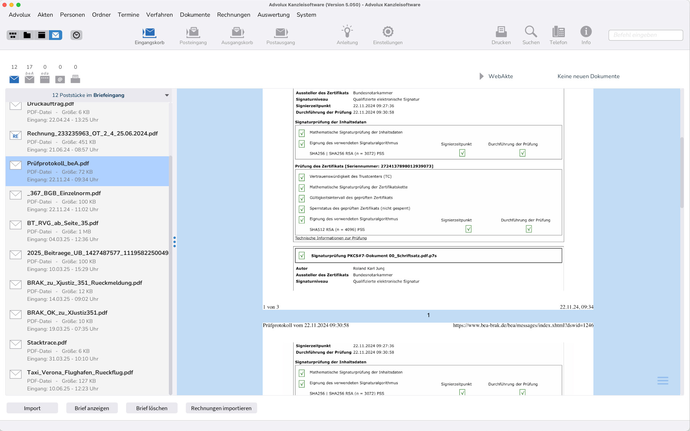Screen dimensions: 690x431
Task: Open the Auswertung menu
Action: [x=273, y=15]
